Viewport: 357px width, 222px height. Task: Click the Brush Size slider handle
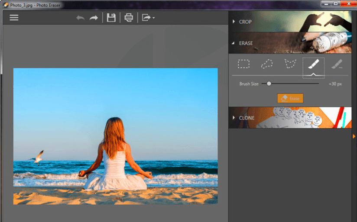269,84
